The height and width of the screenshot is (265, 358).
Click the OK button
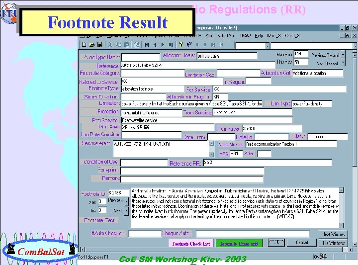coord(276,243)
